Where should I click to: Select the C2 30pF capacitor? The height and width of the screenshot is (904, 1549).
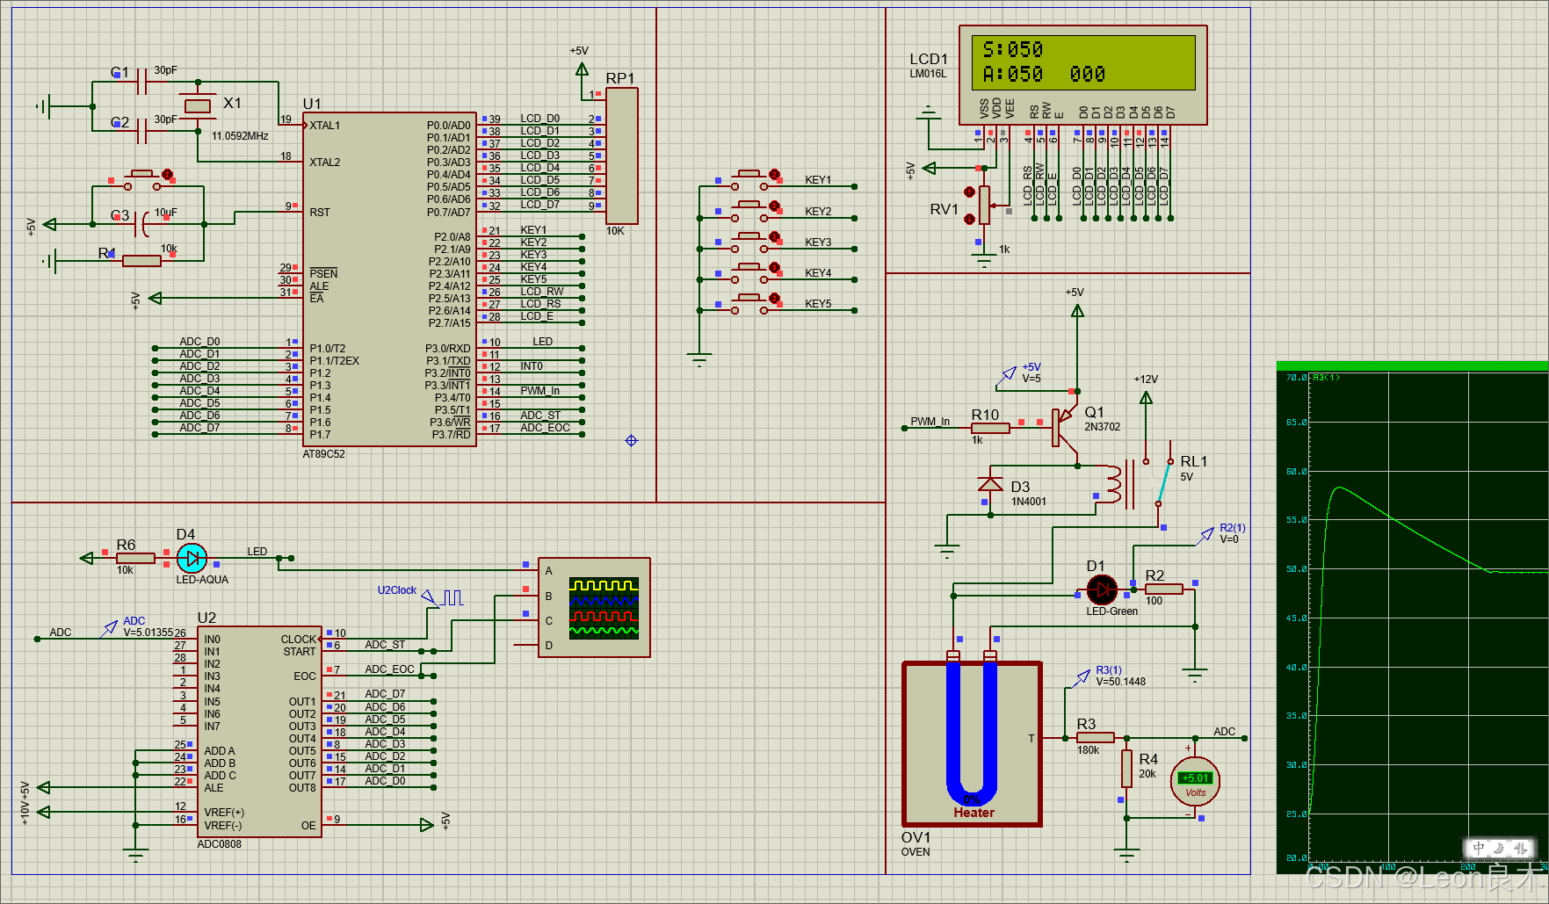pos(141,131)
